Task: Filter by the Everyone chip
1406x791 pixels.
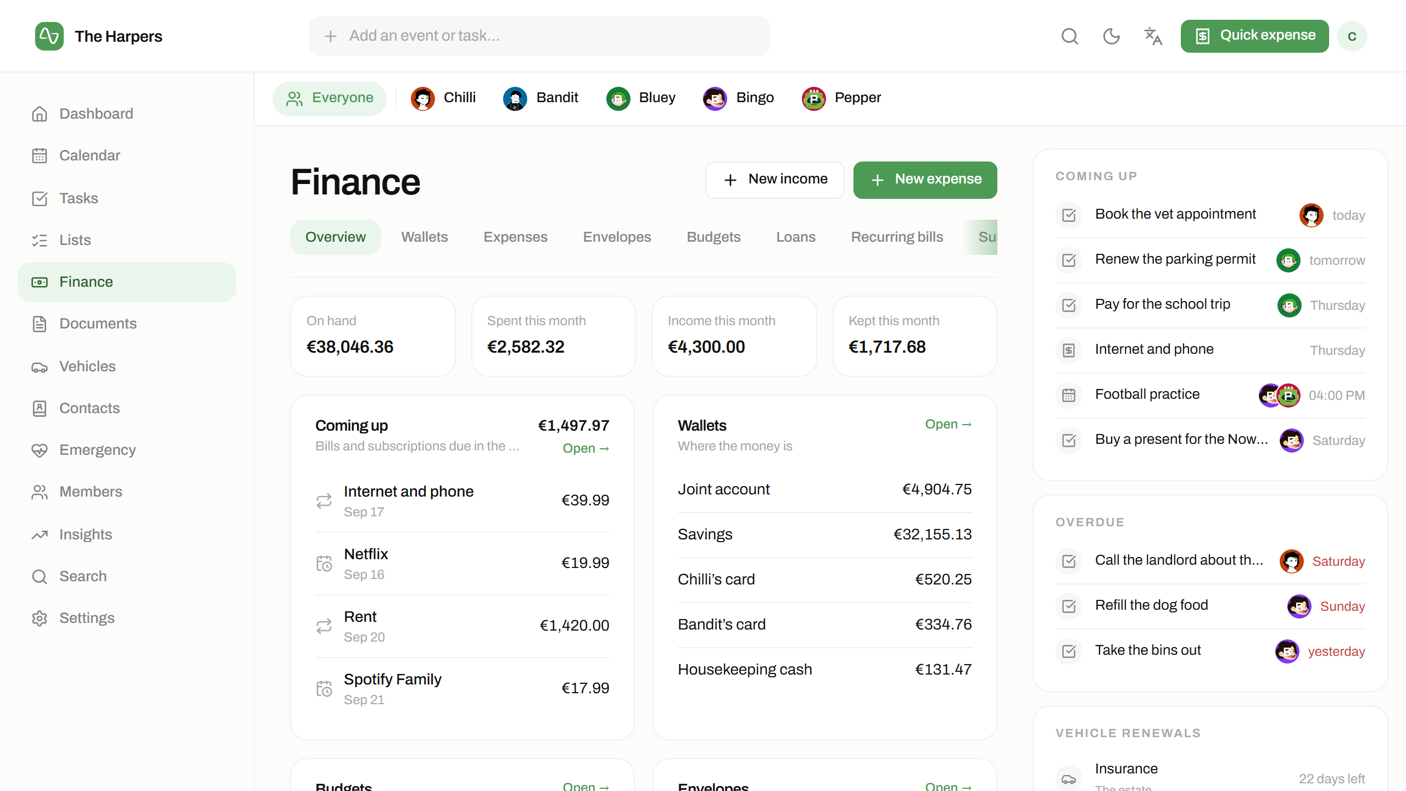Action: tap(330, 98)
